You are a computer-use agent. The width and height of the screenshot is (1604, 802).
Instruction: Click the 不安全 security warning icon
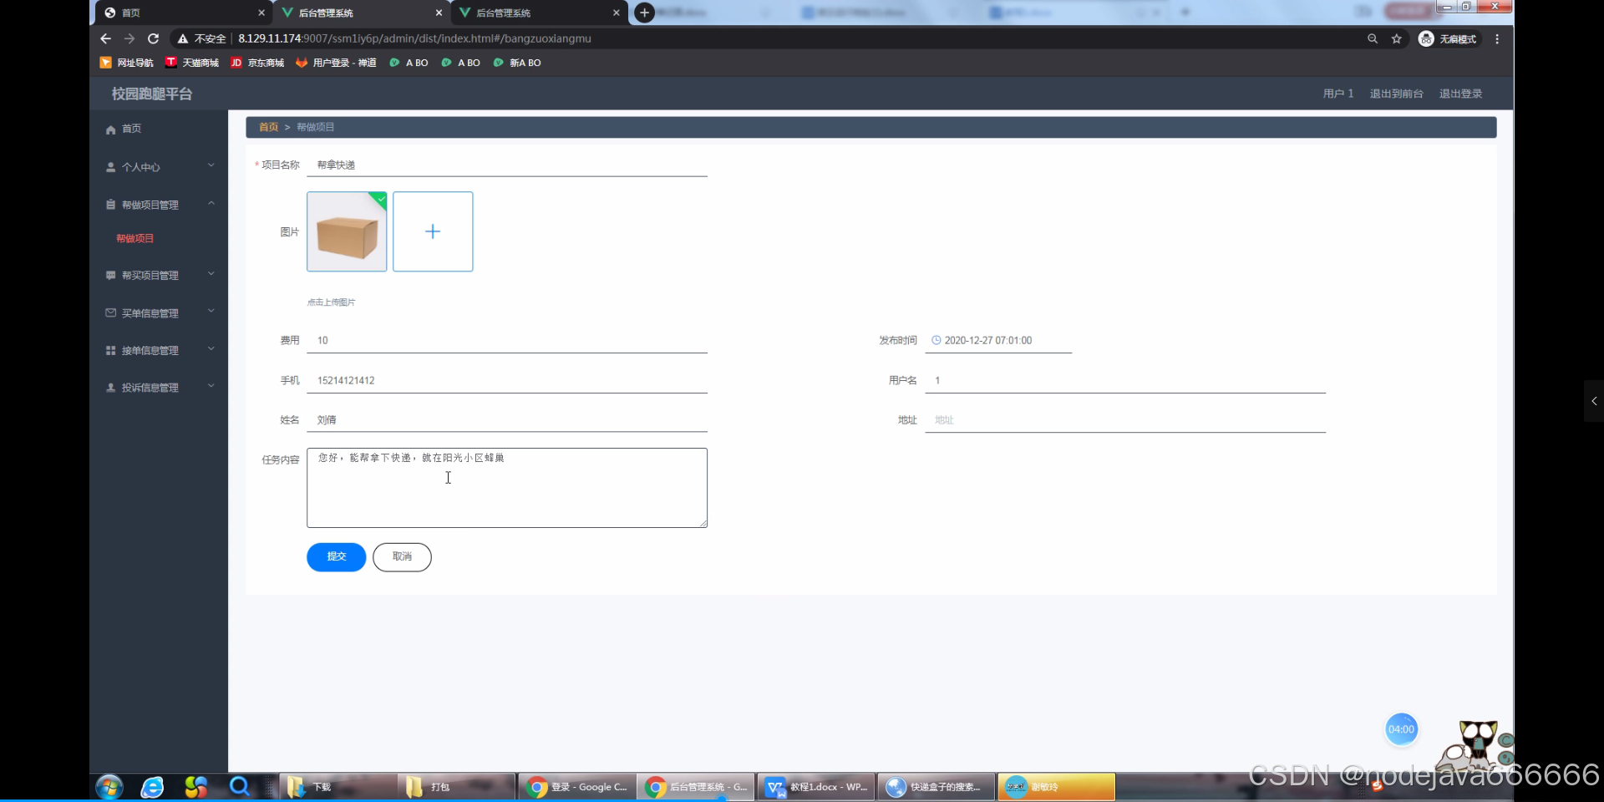pos(183,38)
